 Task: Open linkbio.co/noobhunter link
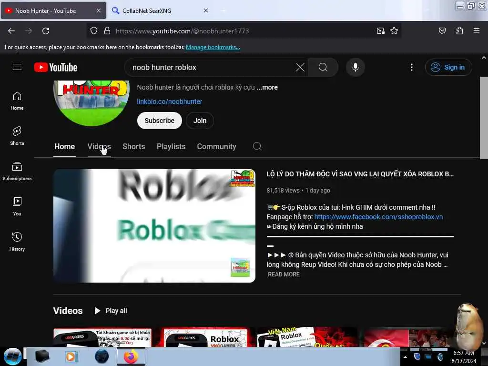(x=170, y=102)
